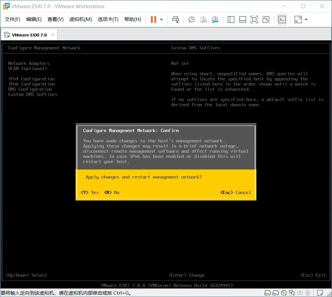
Task: Send Ctrl+Alt+Delete to the VM
Action: pyautogui.click(x=175, y=19)
